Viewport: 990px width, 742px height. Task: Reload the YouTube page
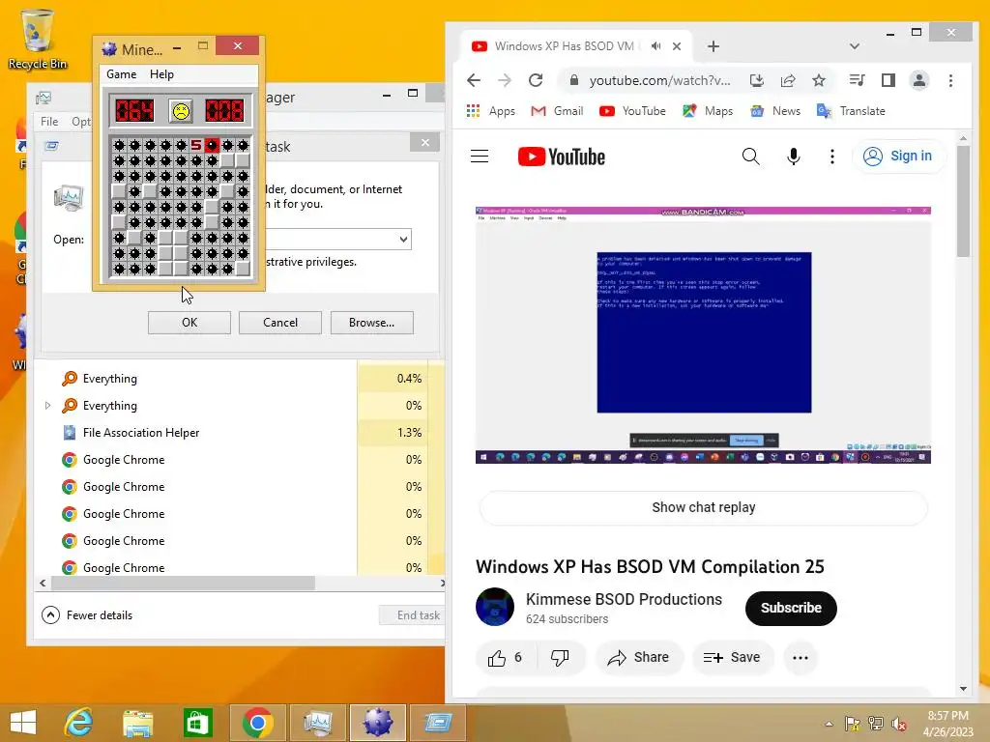(x=536, y=80)
